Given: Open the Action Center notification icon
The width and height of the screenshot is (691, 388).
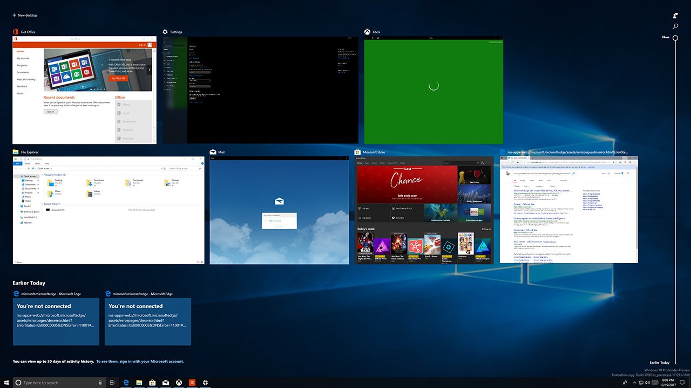Looking at the screenshot, I should pos(682,383).
